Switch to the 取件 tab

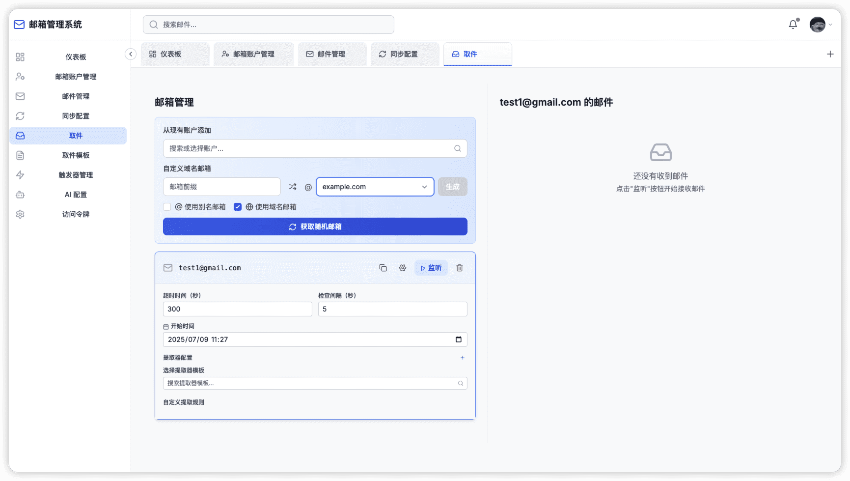pyautogui.click(x=478, y=54)
